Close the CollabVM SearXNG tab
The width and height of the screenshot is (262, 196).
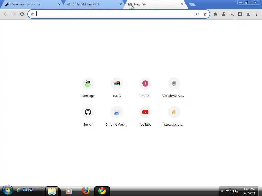121,4
